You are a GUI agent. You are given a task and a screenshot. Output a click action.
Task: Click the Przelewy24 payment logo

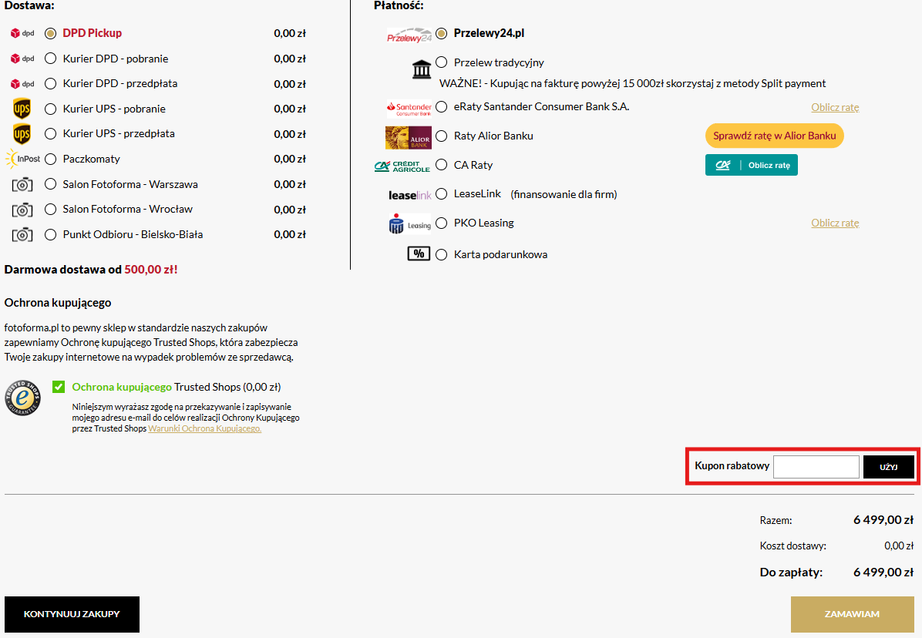click(409, 35)
